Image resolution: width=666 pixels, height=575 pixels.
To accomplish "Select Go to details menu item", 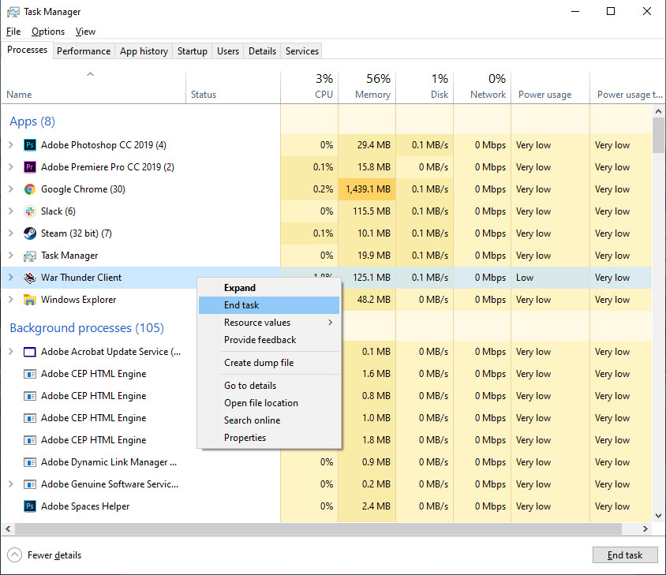I will 269,386.
